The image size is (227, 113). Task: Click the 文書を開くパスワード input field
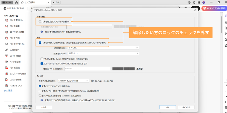click(89, 27)
